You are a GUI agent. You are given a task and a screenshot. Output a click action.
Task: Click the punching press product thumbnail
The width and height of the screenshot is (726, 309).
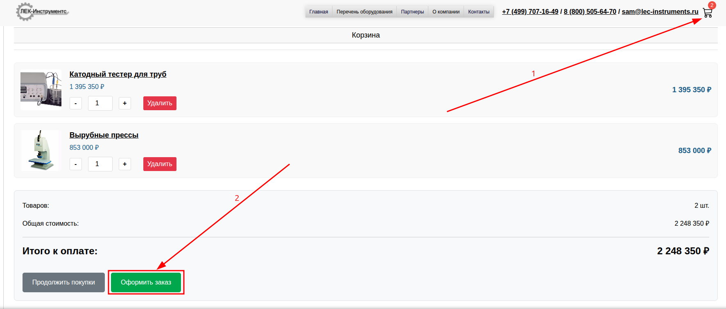(40, 150)
